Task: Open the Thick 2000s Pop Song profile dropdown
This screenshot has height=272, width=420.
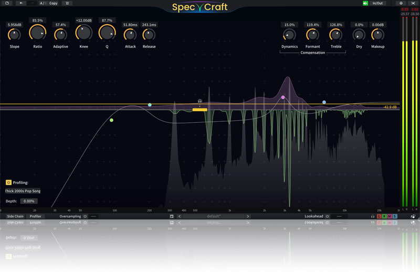Action: point(23,191)
